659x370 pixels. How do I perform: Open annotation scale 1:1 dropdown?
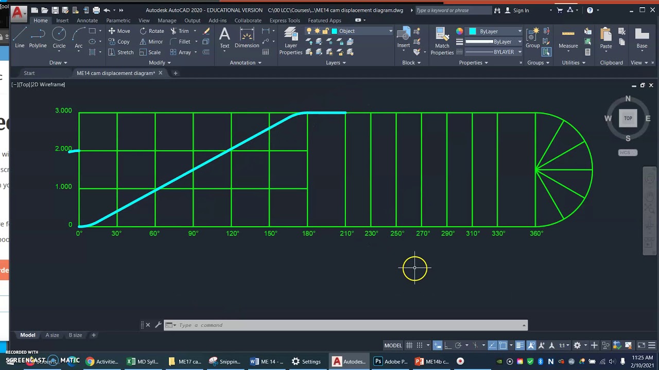[x=565, y=345]
